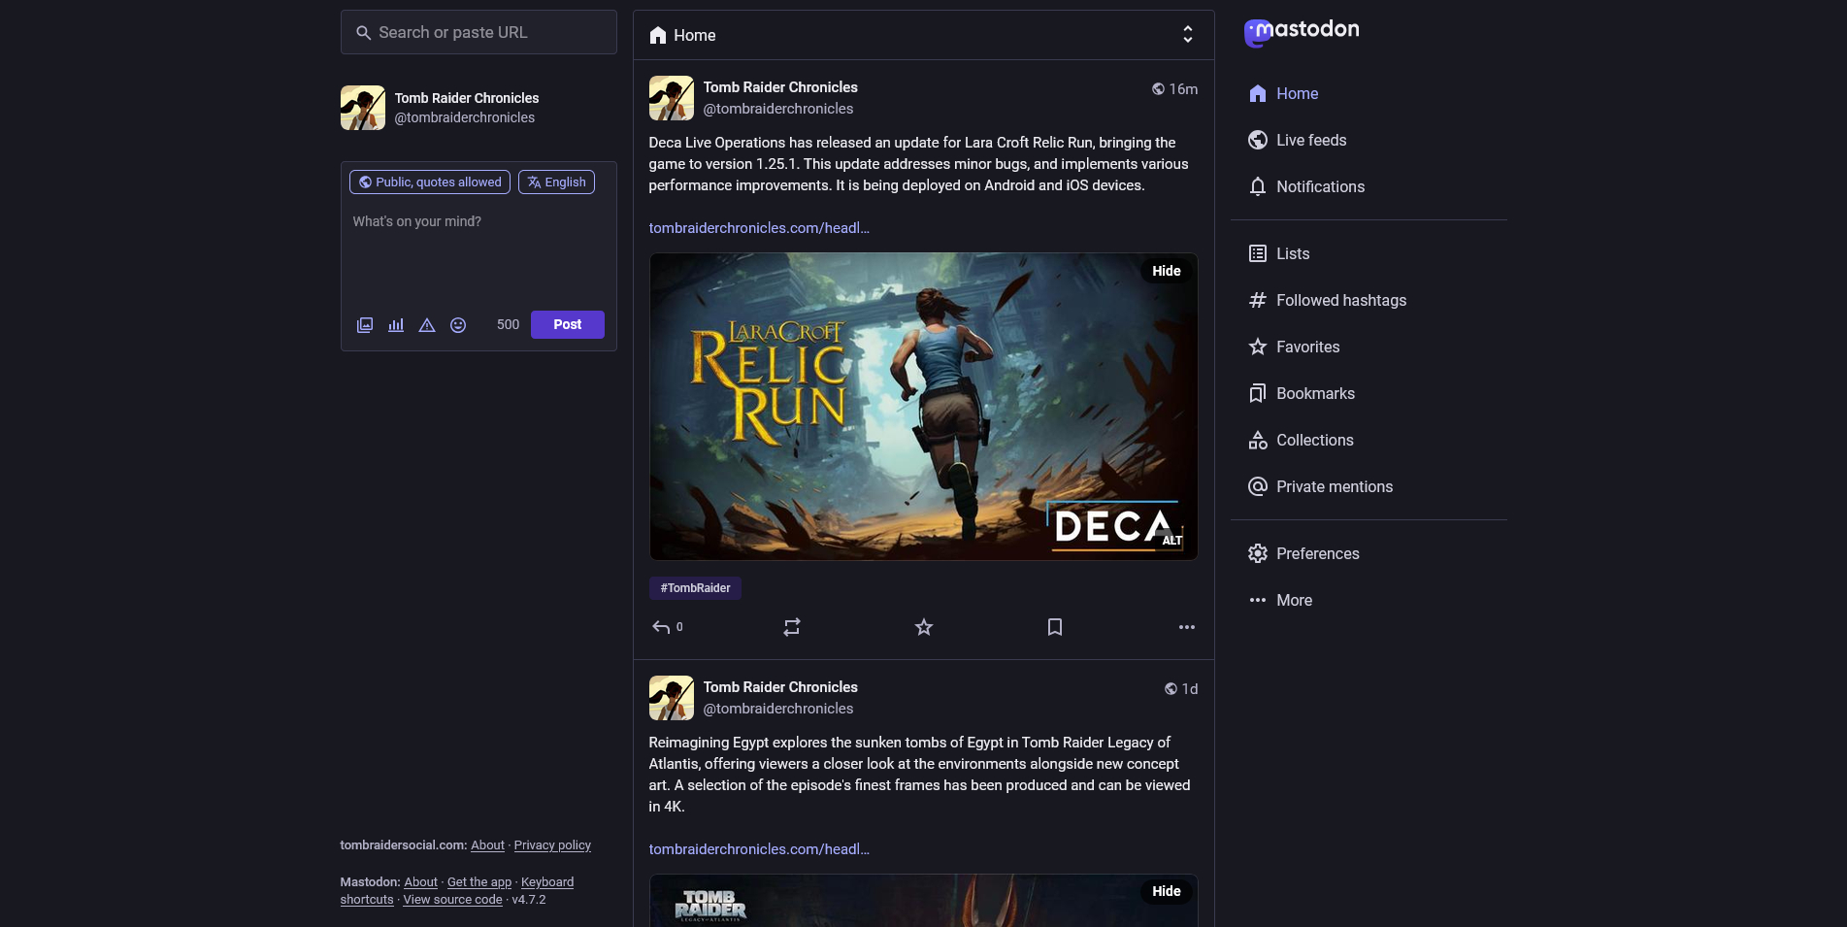Click the Home icon in column header
Viewport: 1847px width, 927px height.
(658, 35)
